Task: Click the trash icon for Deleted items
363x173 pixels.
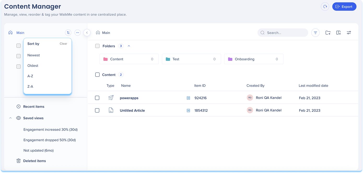Action: coord(19,161)
